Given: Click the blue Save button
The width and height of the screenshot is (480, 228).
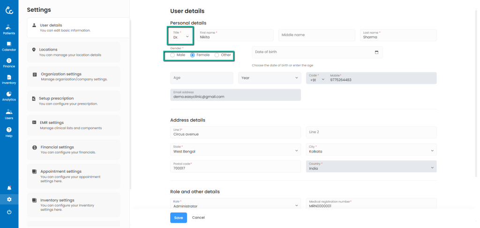Looking at the screenshot, I should [x=178, y=218].
